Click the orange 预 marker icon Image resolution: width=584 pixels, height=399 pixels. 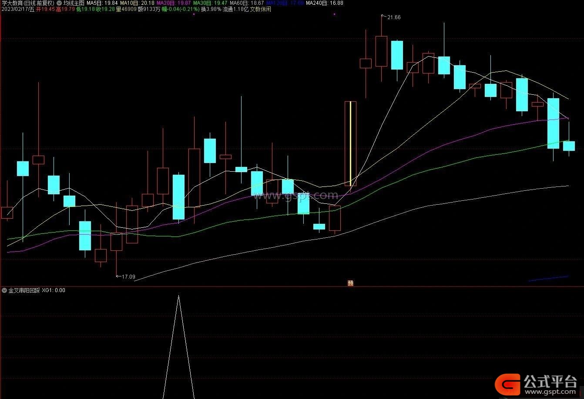point(350,283)
